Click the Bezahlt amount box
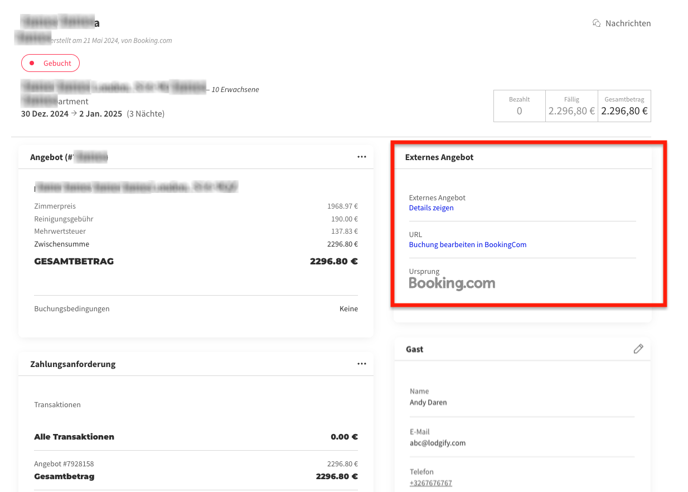Viewport: 688px width, 492px height. coord(519,106)
